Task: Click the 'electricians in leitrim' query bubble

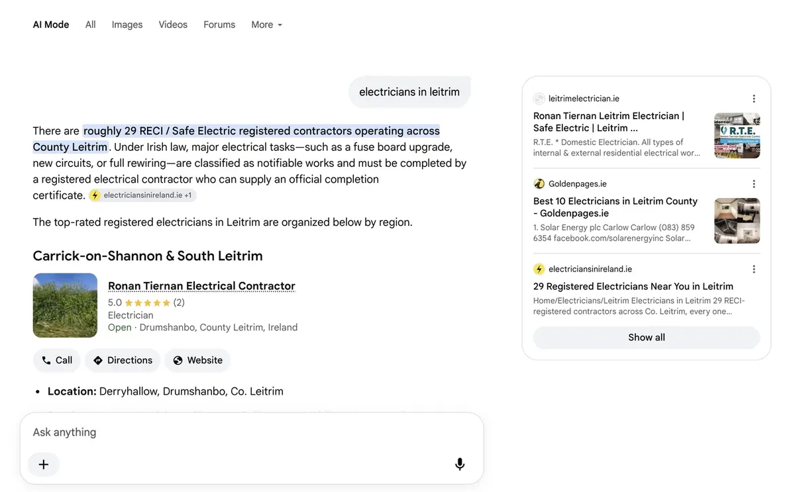Action: click(409, 92)
